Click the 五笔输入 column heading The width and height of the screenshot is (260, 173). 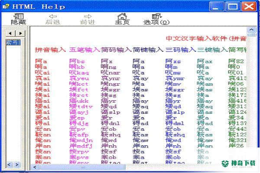(84, 49)
